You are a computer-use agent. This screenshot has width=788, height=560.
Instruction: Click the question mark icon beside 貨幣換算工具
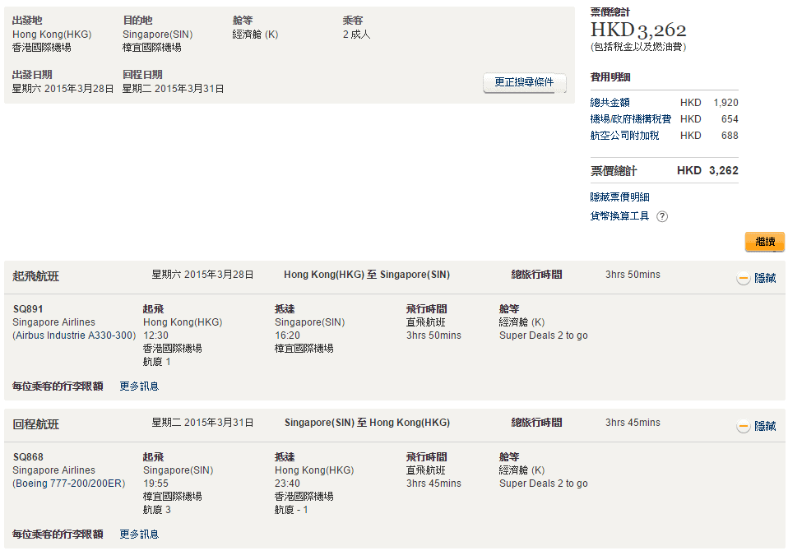(662, 217)
